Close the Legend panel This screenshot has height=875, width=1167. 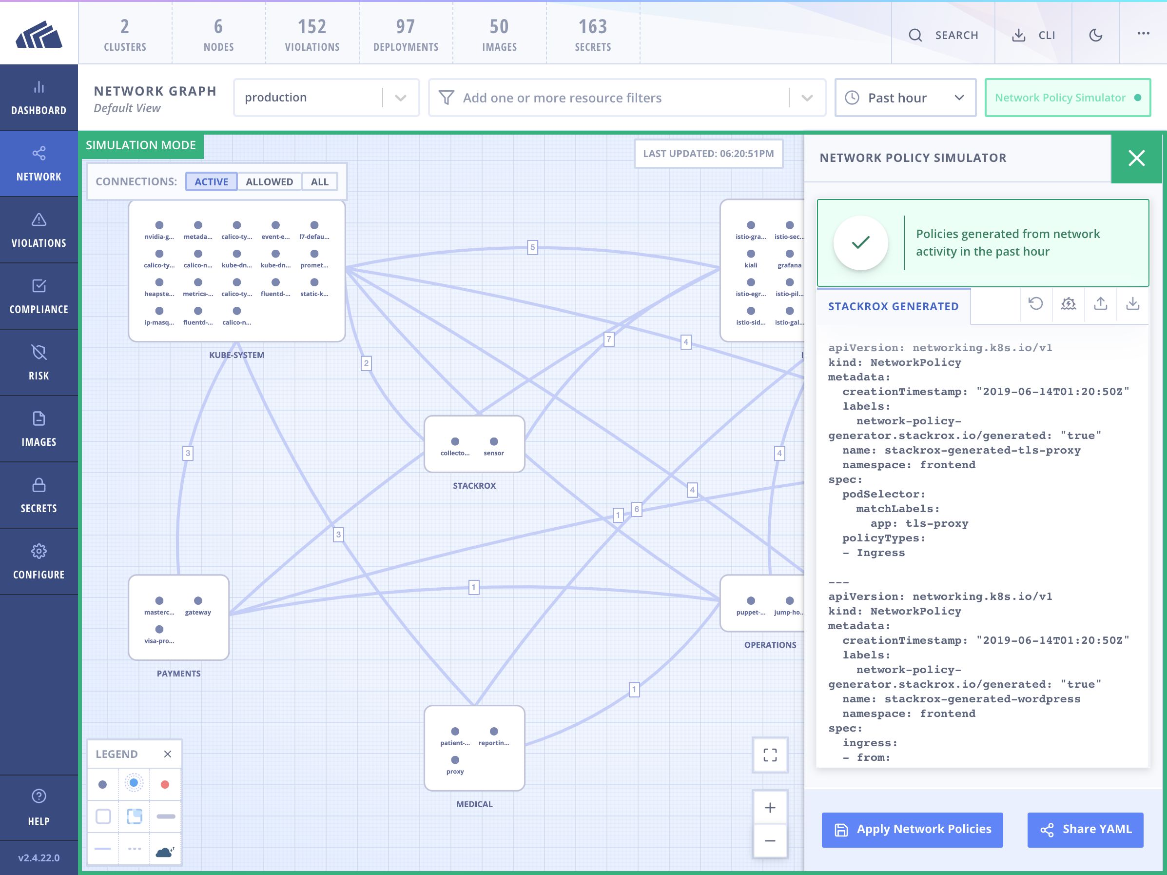(167, 754)
